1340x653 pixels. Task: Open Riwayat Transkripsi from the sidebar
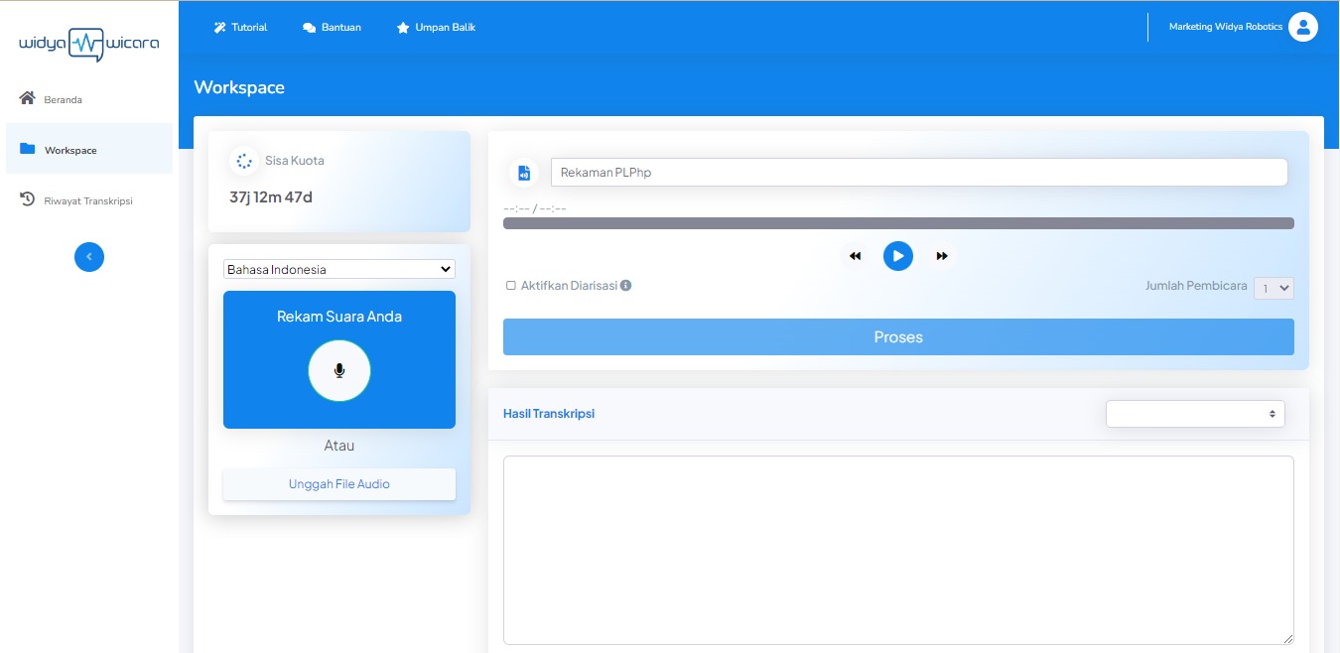click(x=87, y=200)
